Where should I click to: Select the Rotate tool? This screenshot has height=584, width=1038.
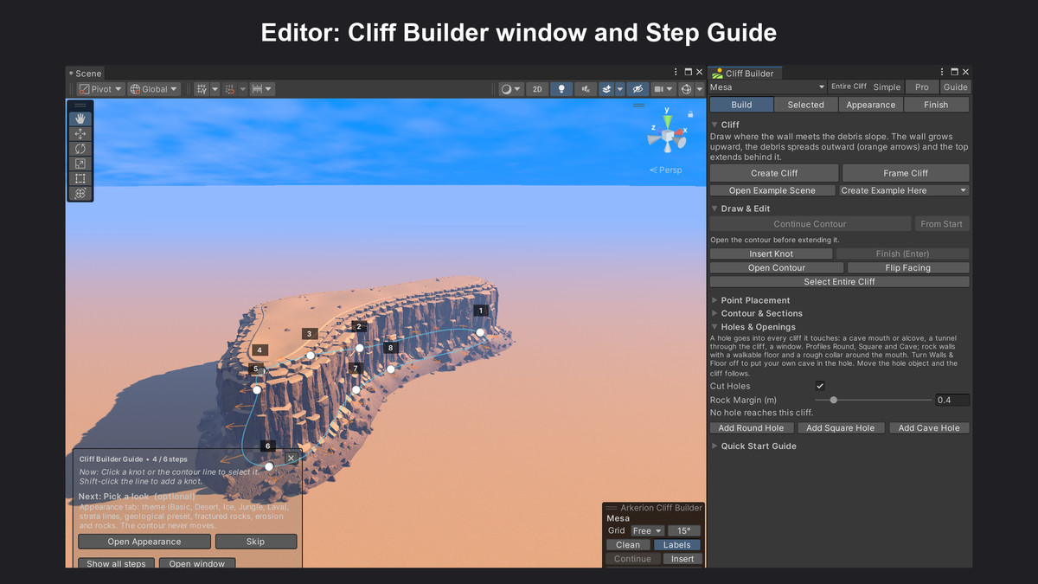(x=80, y=149)
